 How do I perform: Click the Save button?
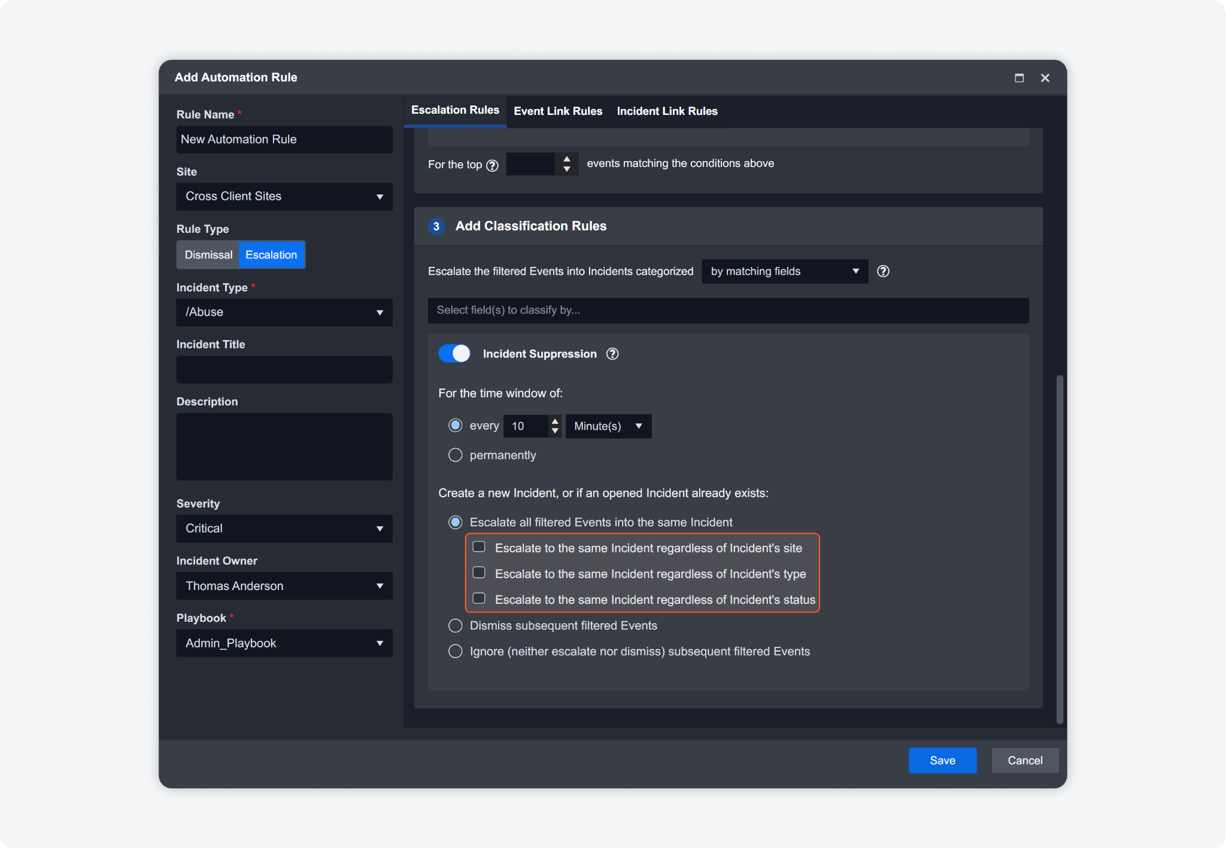[942, 760]
